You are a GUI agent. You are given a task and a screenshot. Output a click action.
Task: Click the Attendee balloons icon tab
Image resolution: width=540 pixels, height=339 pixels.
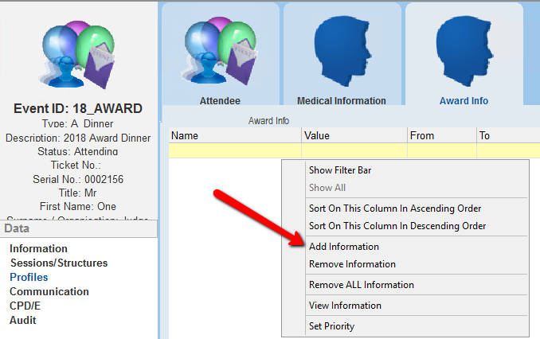(219, 53)
